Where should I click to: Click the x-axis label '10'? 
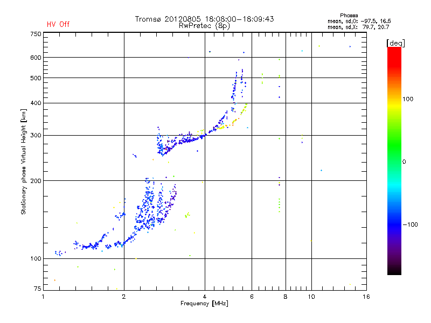311,297
